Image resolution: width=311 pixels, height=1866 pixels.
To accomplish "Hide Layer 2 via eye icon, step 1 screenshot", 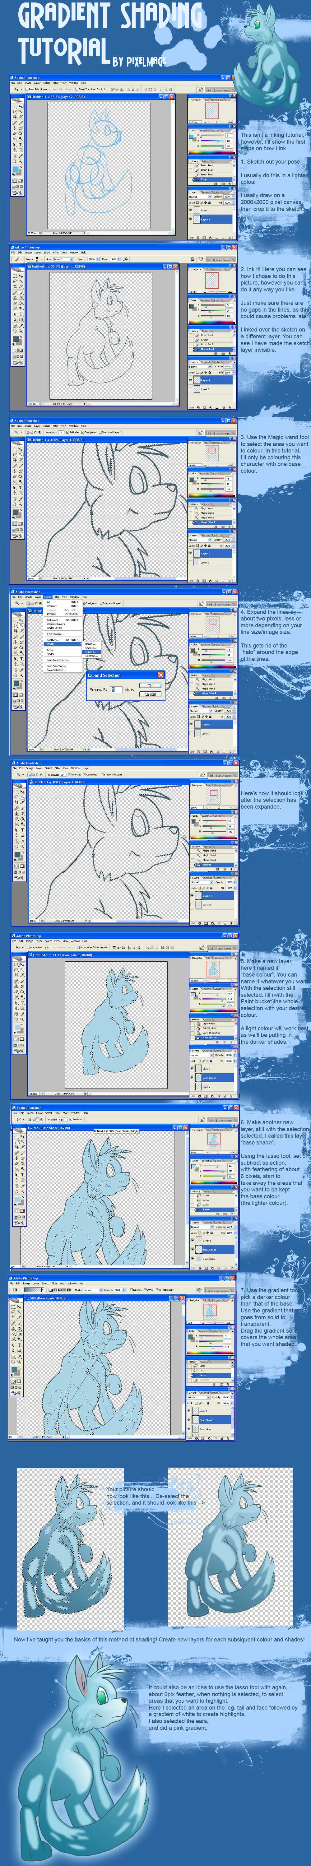I will [x=191, y=219].
